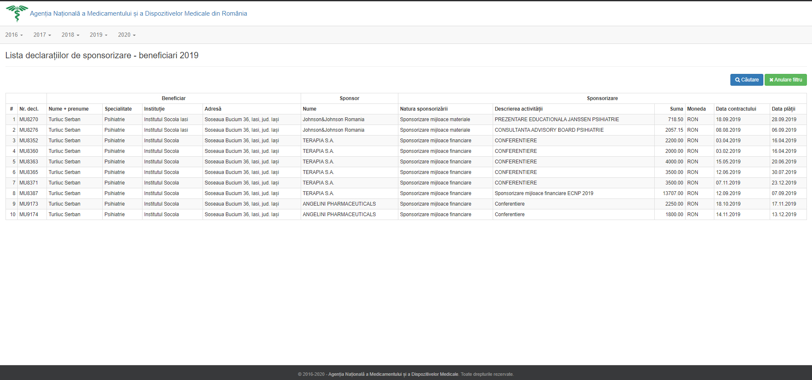Select declaration number MU8276

[29, 130]
